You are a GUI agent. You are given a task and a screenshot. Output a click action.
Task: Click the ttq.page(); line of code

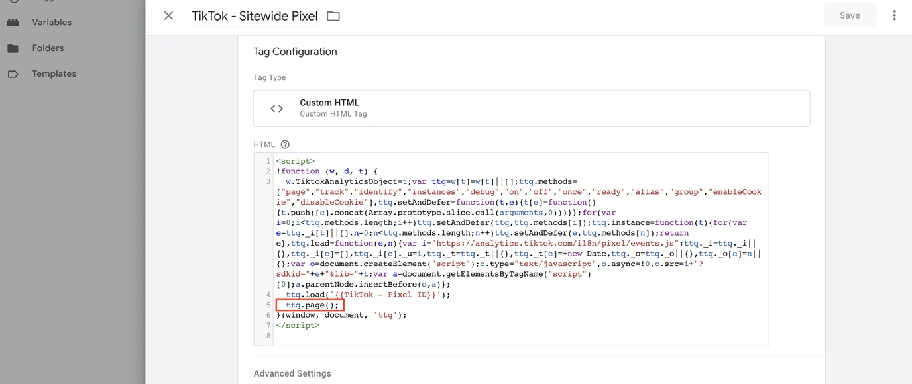tap(312, 305)
